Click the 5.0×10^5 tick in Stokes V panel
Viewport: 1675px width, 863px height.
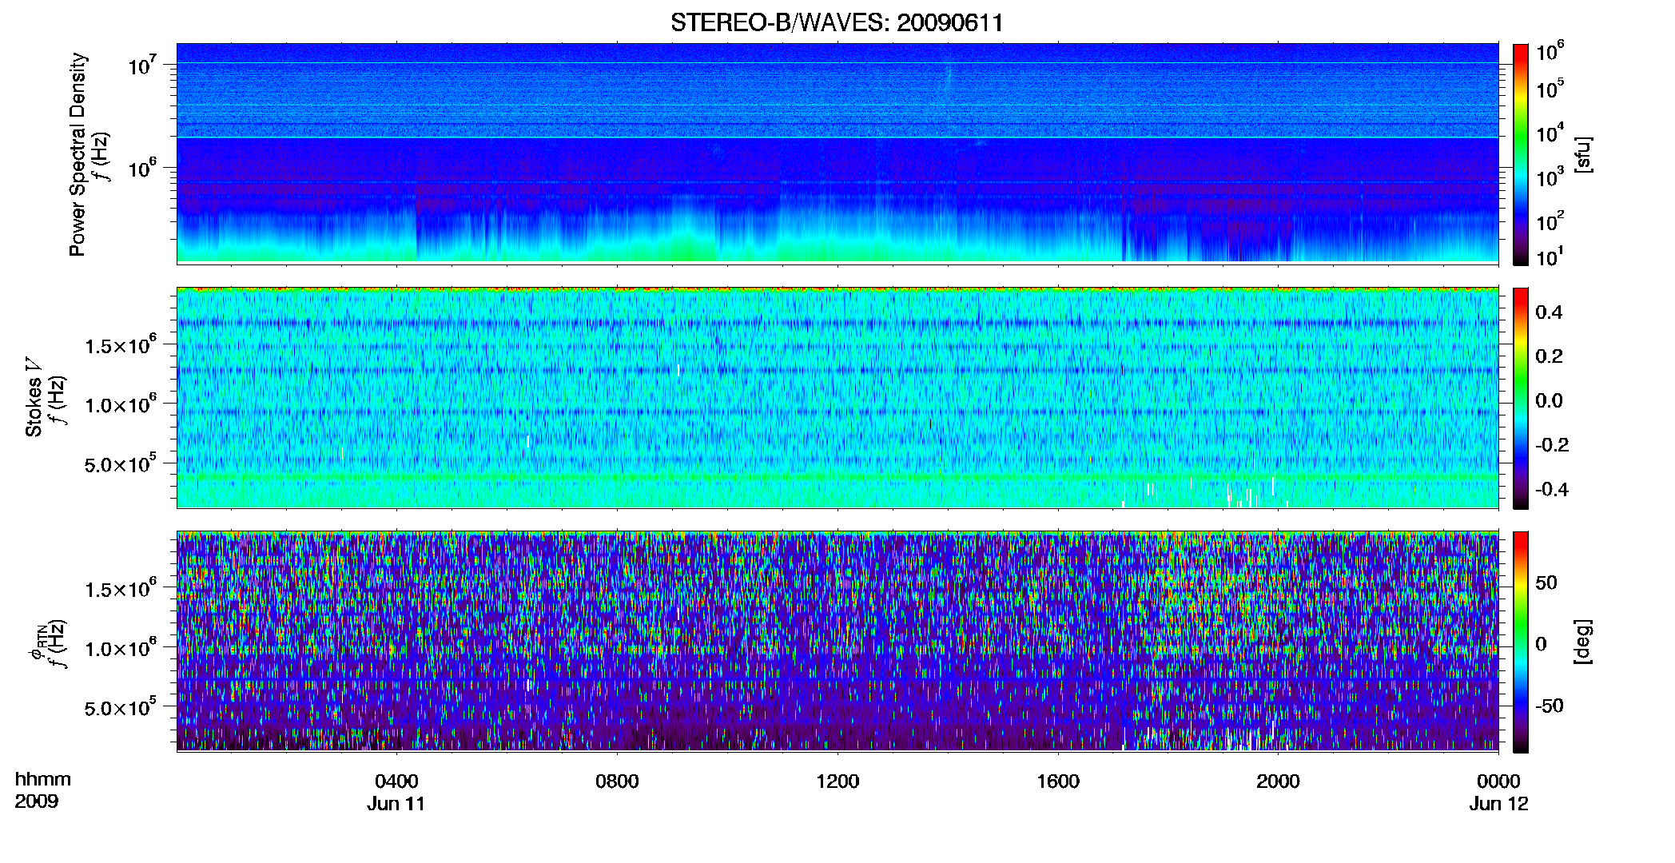(x=121, y=464)
